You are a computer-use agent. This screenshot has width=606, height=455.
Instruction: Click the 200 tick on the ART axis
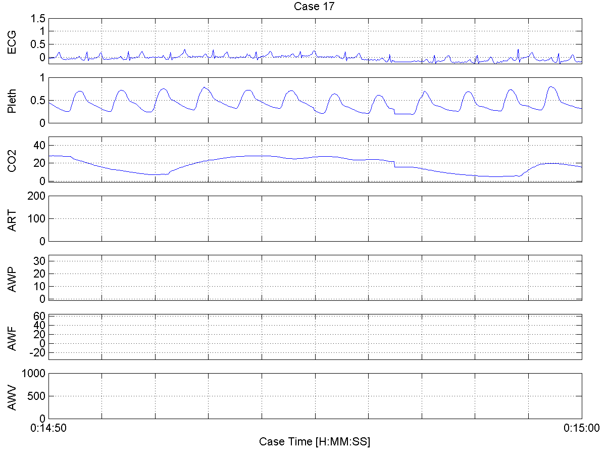tap(37, 196)
